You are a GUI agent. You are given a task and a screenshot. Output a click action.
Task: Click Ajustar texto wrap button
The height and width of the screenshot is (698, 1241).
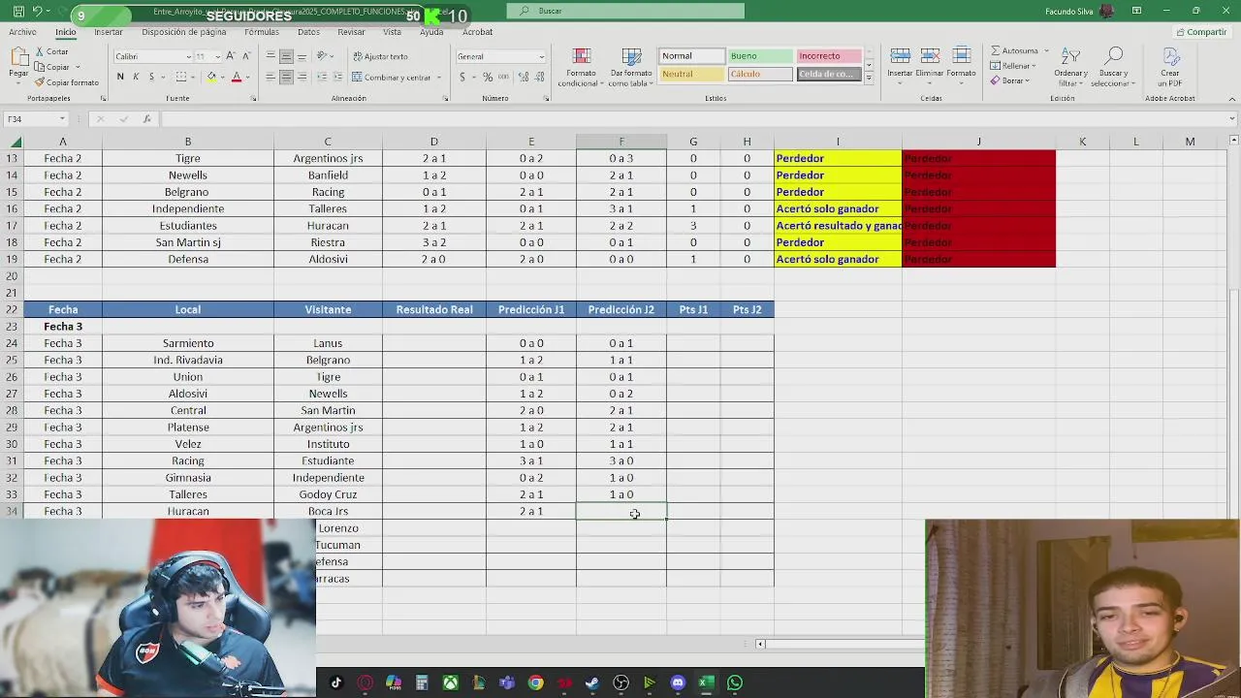coord(380,56)
